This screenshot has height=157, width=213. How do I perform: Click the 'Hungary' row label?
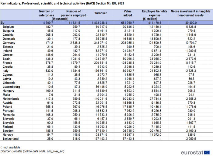coord(9,91)
